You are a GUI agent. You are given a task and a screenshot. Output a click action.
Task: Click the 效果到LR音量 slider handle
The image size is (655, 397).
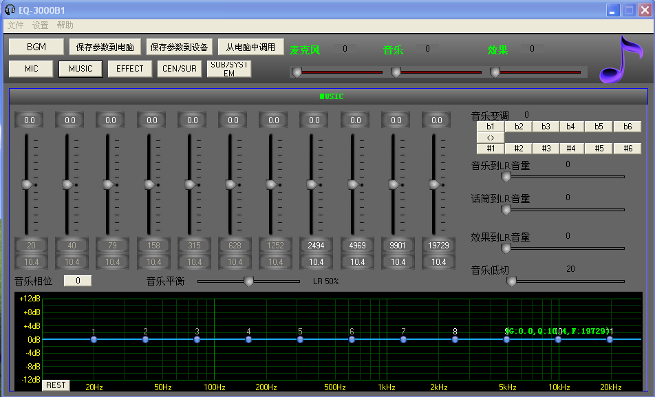pos(506,248)
